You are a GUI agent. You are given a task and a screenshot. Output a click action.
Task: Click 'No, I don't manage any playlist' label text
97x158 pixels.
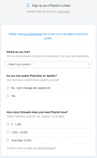tap(31, 88)
